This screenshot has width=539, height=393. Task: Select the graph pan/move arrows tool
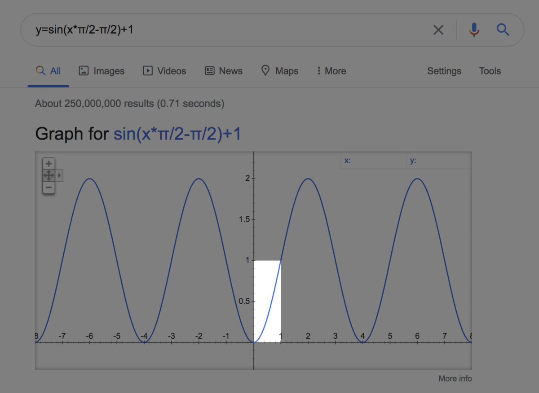(49, 175)
